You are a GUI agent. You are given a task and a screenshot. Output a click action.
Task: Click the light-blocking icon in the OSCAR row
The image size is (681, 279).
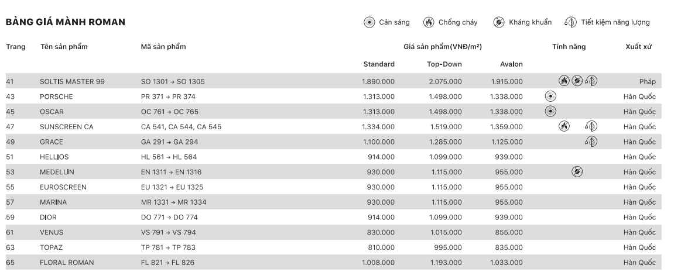click(x=550, y=112)
